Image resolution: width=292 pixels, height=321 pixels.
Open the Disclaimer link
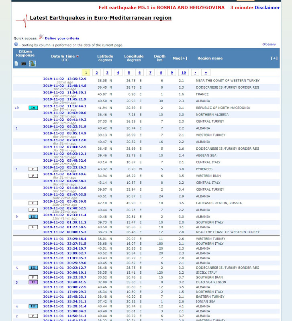[x=267, y=8]
